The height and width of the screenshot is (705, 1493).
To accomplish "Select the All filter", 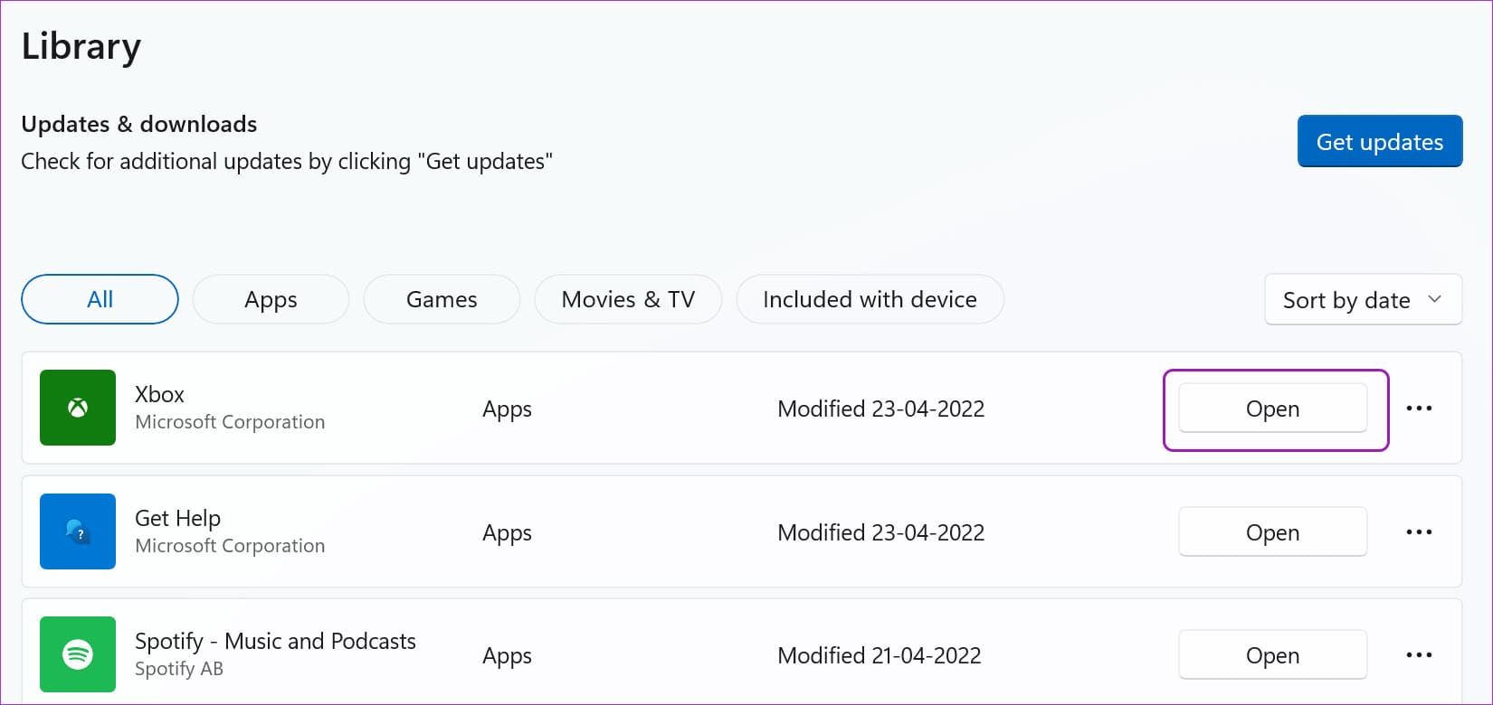I will click(100, 299).
